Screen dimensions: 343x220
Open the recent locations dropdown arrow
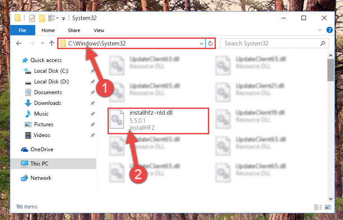tap(42, 43)
